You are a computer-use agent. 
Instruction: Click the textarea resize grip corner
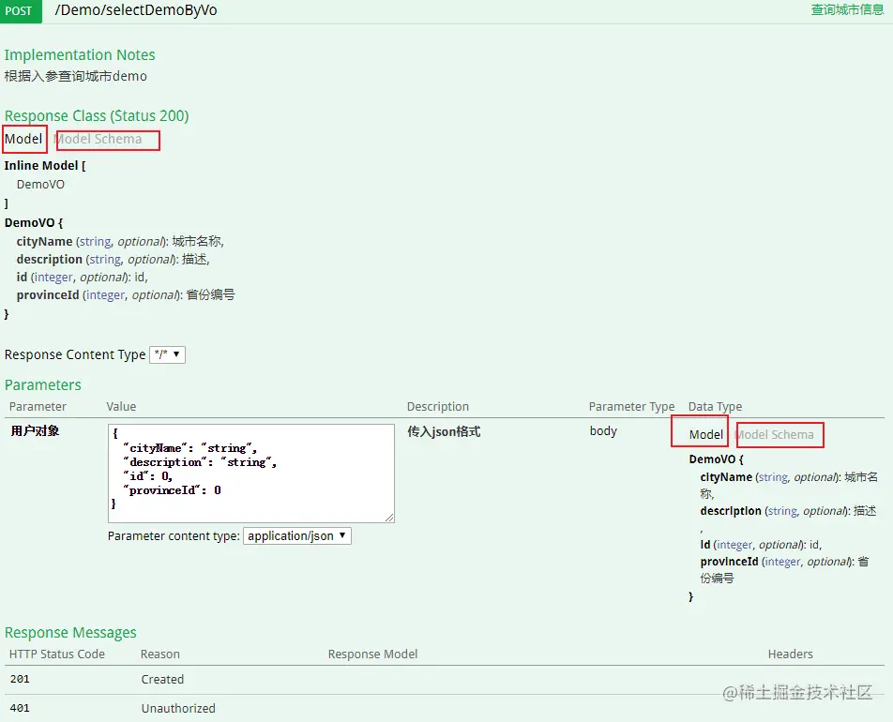click(x=389, y=518)
